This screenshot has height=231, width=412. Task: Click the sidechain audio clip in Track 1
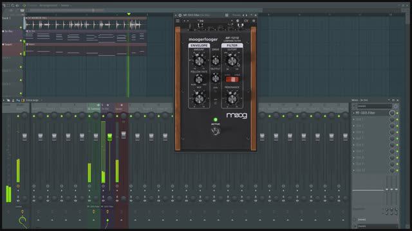[x=86, y=23]
